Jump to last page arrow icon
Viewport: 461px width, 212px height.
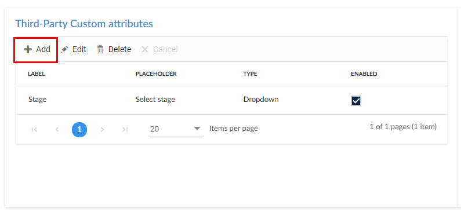(x=125, y=130)
